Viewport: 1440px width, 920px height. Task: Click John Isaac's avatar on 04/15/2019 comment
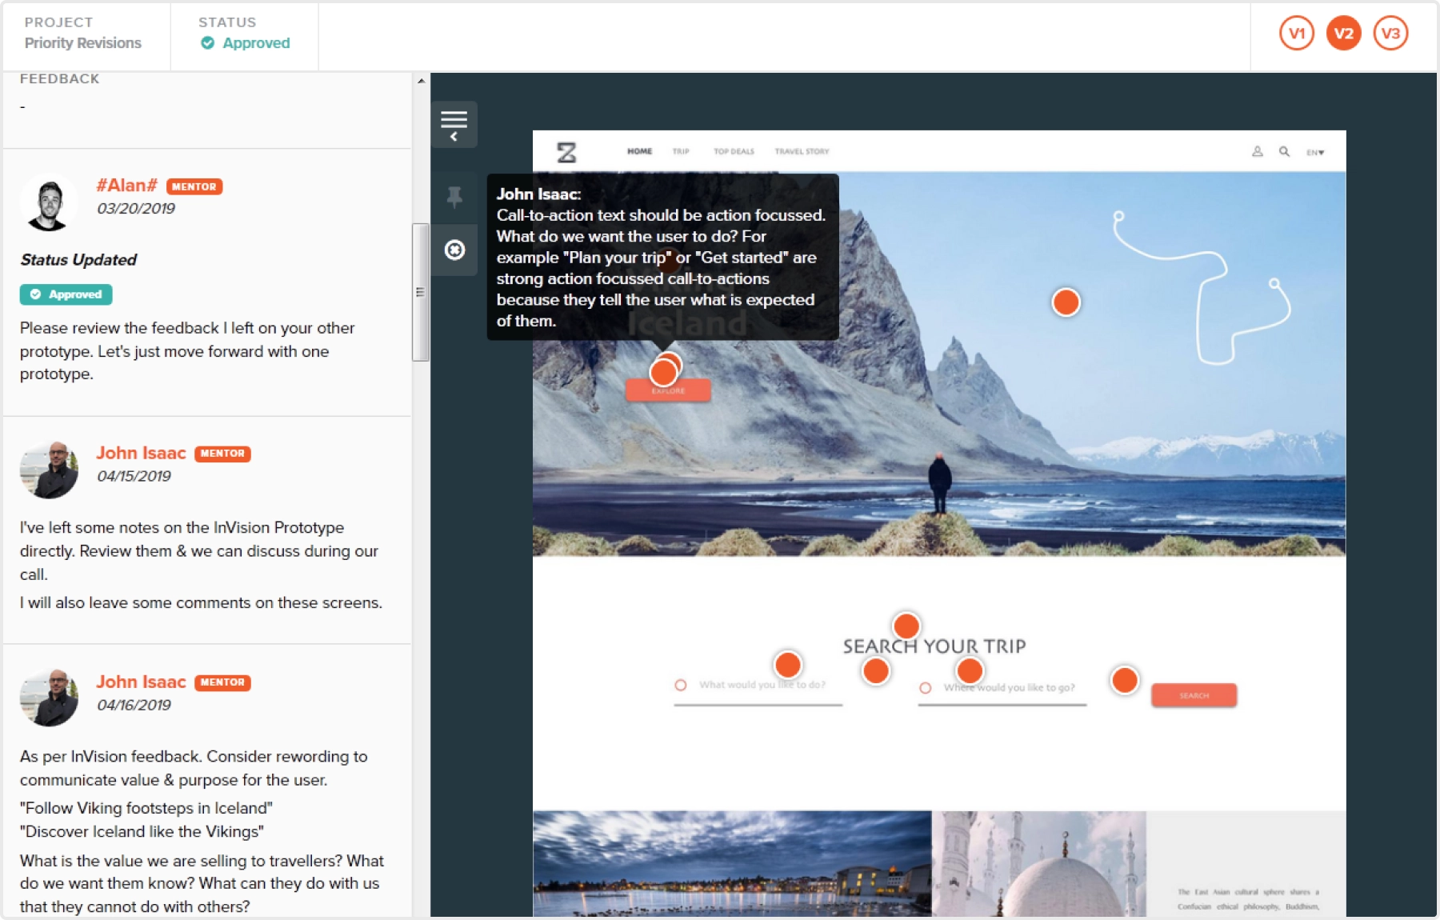click(49, 470)
